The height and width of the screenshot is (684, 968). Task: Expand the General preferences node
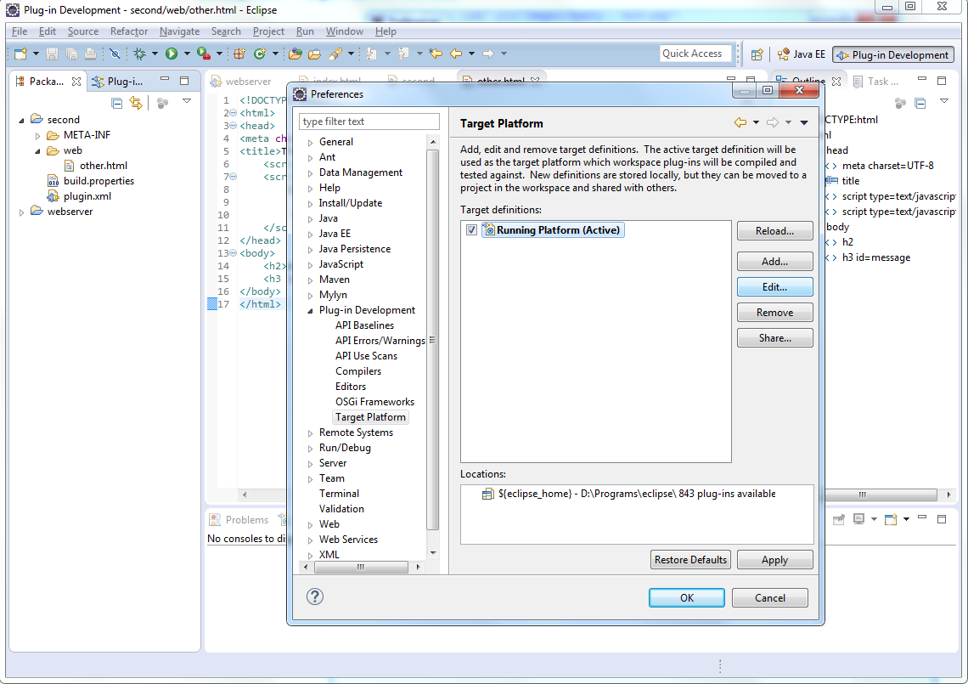tap(311, 142)
